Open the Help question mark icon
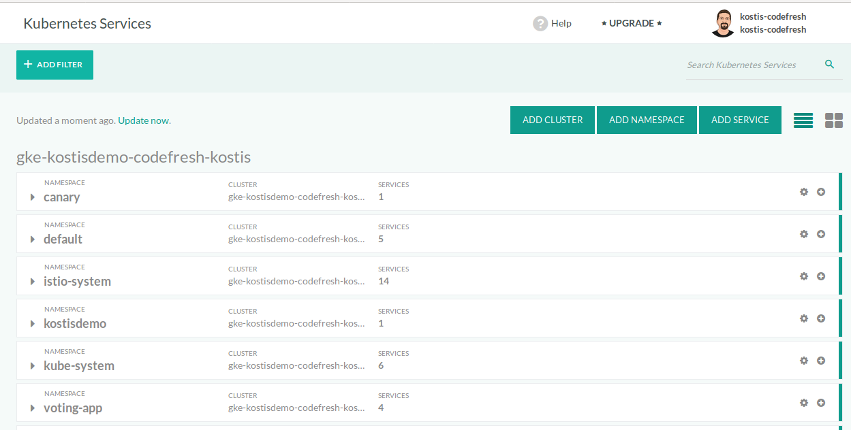This screenshot has width=851, height=430. [540, 23]
